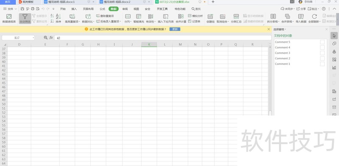Open 智能填充 smart fill
Viewport: 339px width, 166px height.
pyautogui.click(x=139, y=19)
